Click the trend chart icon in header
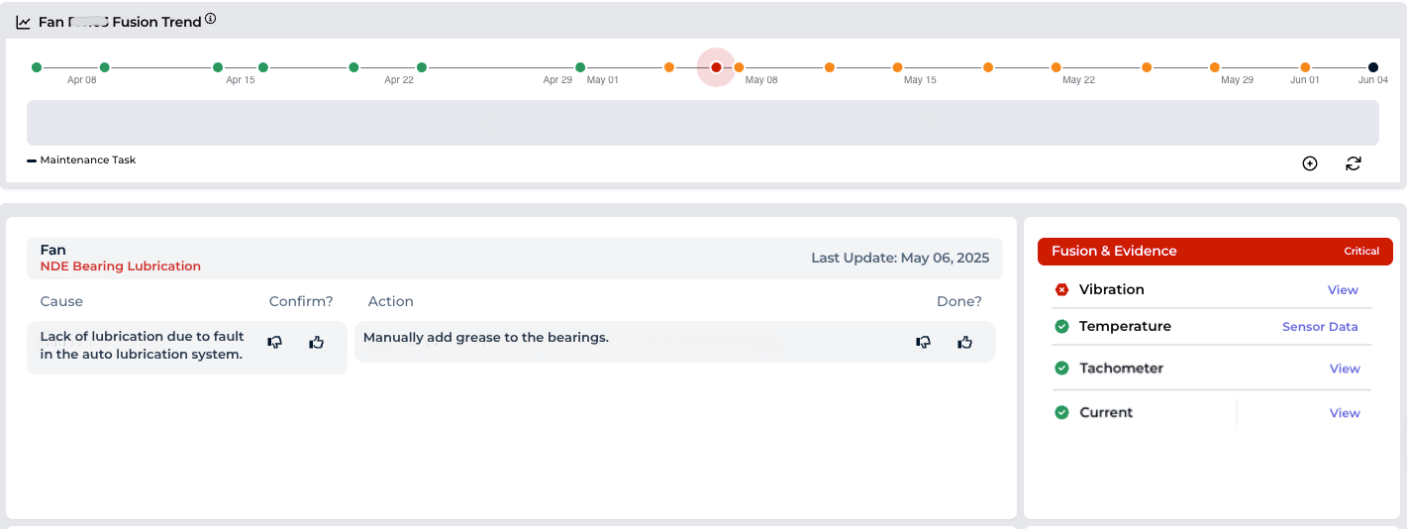1408x529 pixels. click(24, 22)
